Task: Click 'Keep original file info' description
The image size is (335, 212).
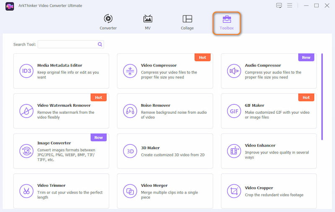Action: pyautogui.click(x=68, y=75)
